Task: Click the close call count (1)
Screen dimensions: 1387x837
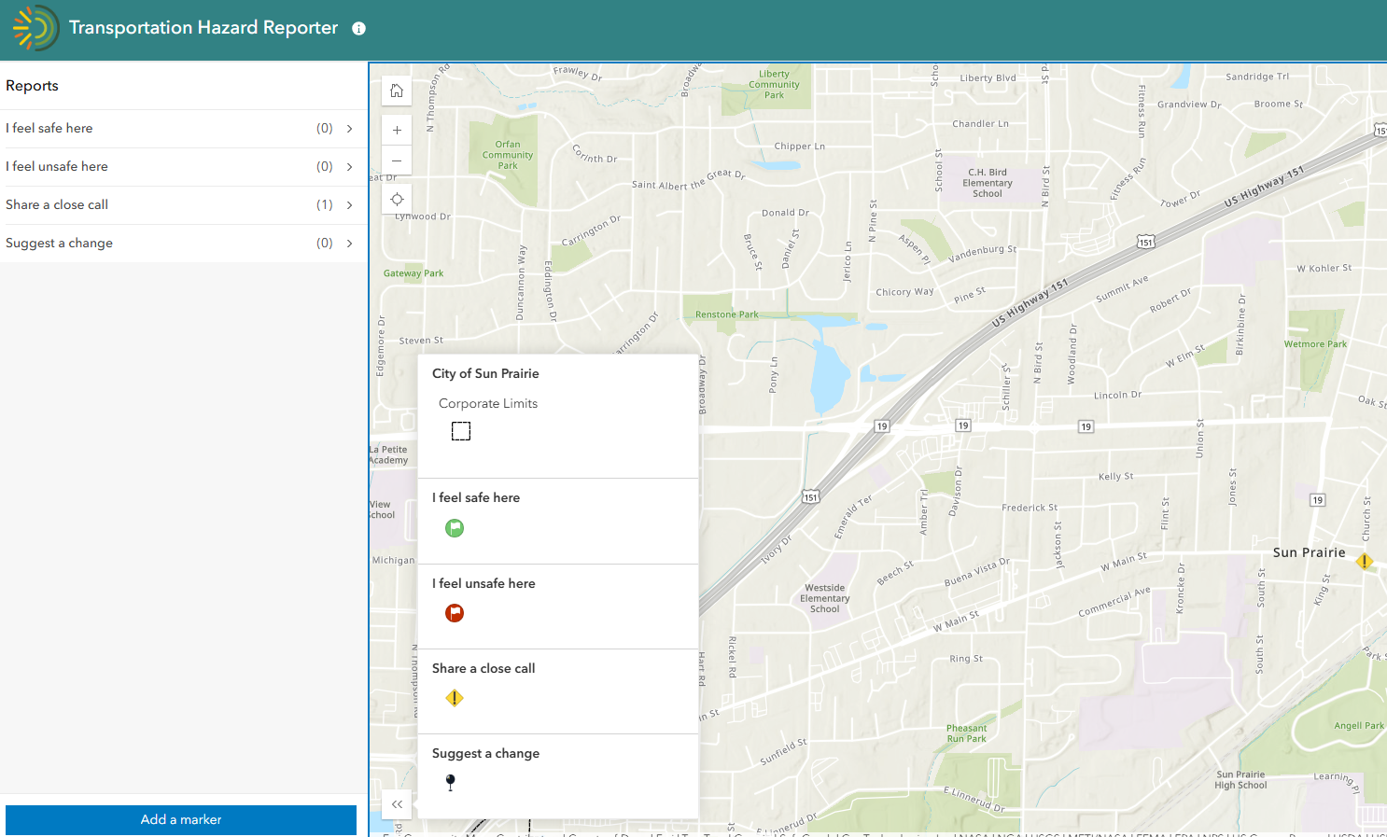Action: [x=325, y=205]
